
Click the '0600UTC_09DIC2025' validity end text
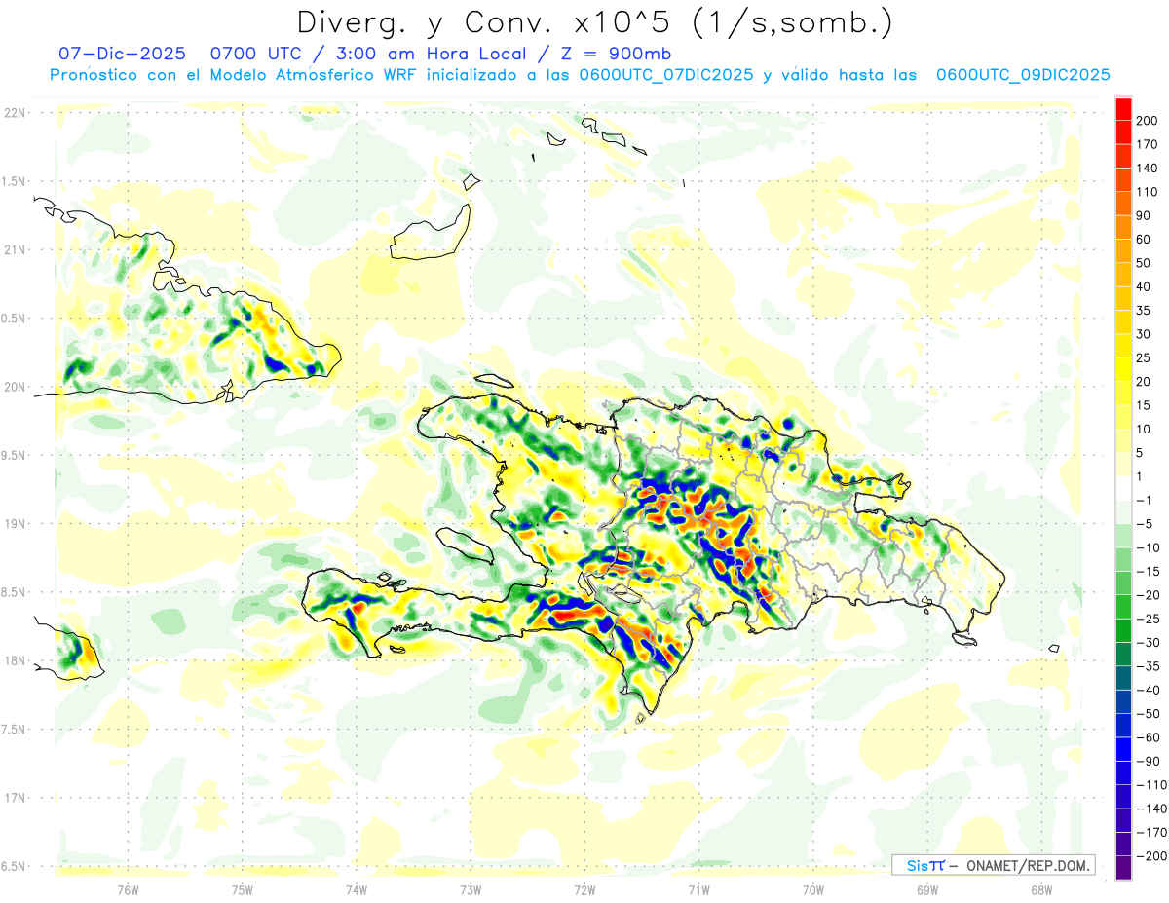click(1023, 75)
